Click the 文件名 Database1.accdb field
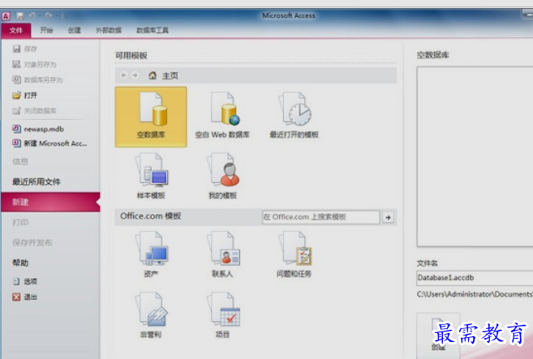This screenshot has width=533, height=359. point(475,278)
